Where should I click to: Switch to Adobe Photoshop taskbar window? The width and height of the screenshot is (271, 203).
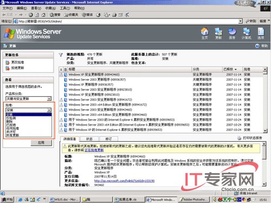194,199
